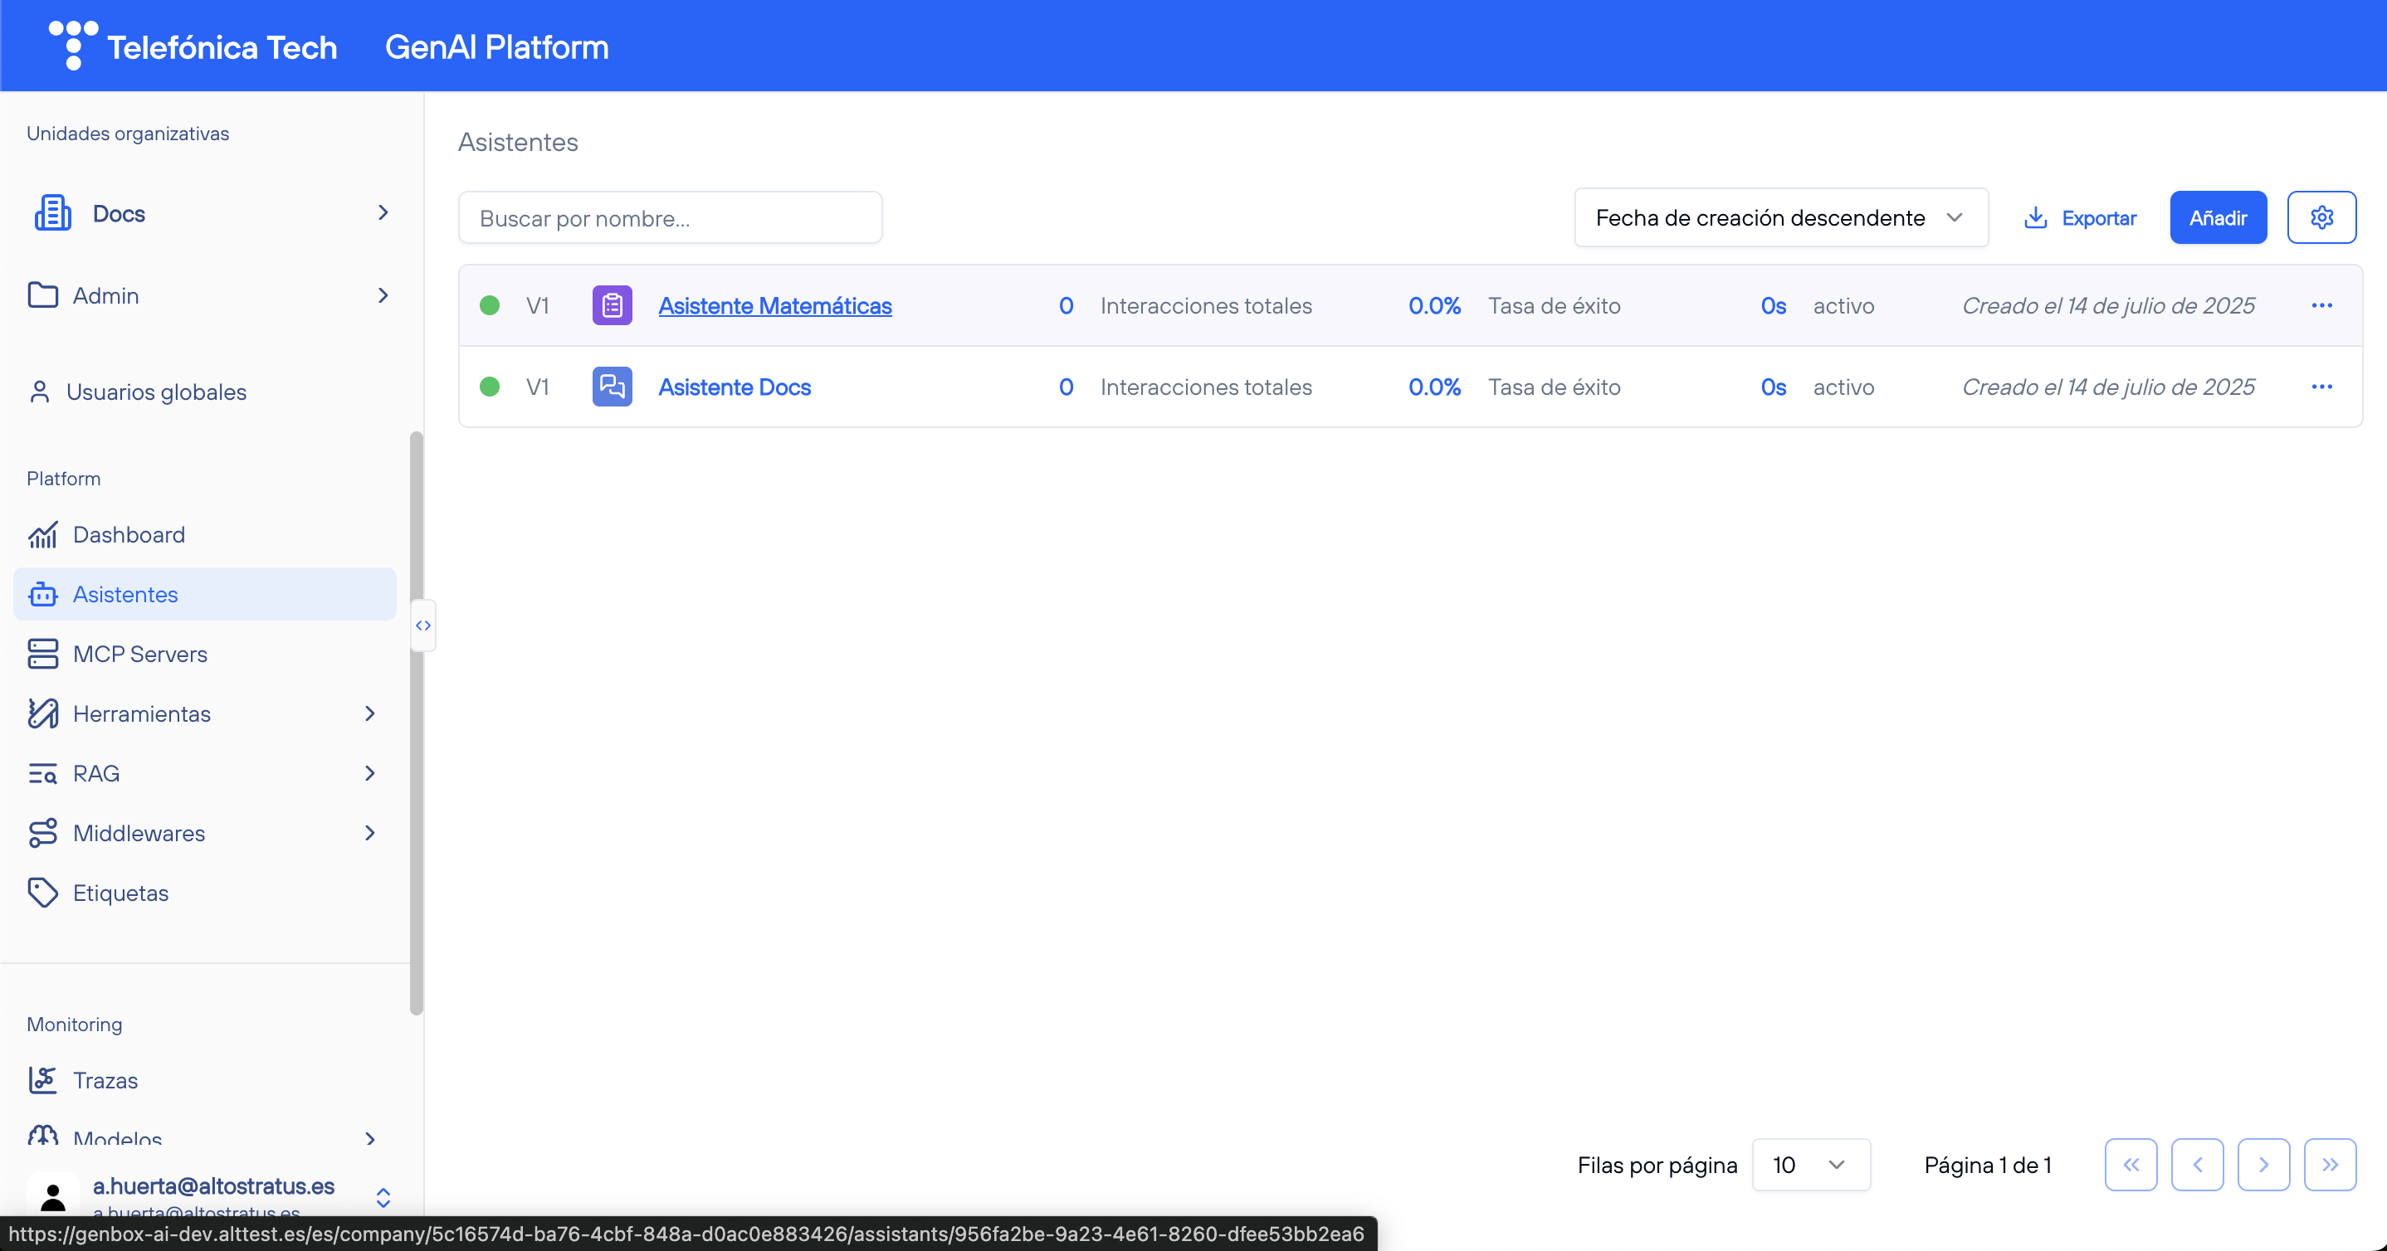Navigate to Dashboard in sidebar
This screenshot has width=2387, height=1251.
click(x=129, y=534)
